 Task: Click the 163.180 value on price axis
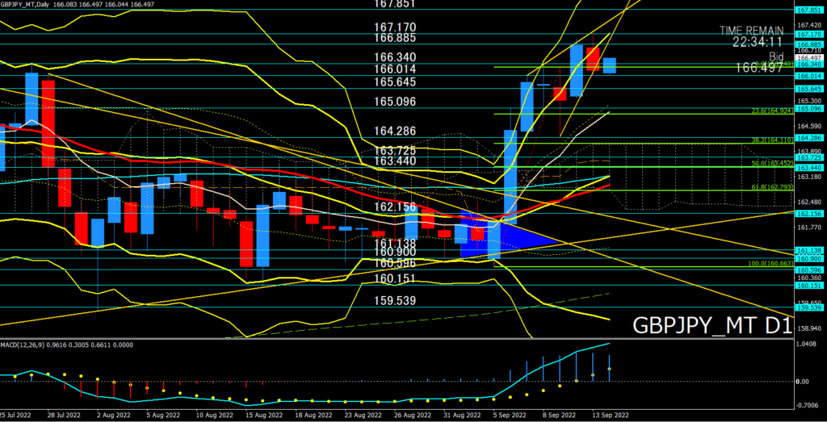(808, 177)
